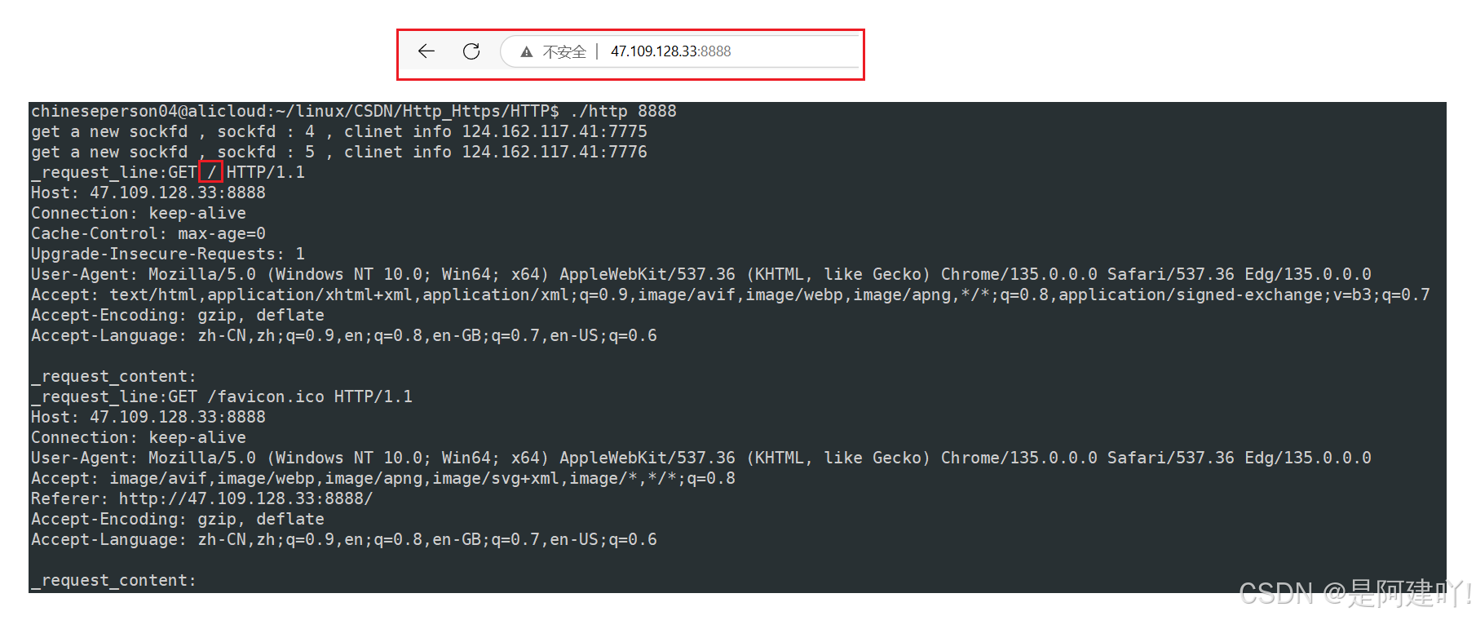Click the ./http 8888 command text
The image size is (1476, 620).
[x=623, y=111]
